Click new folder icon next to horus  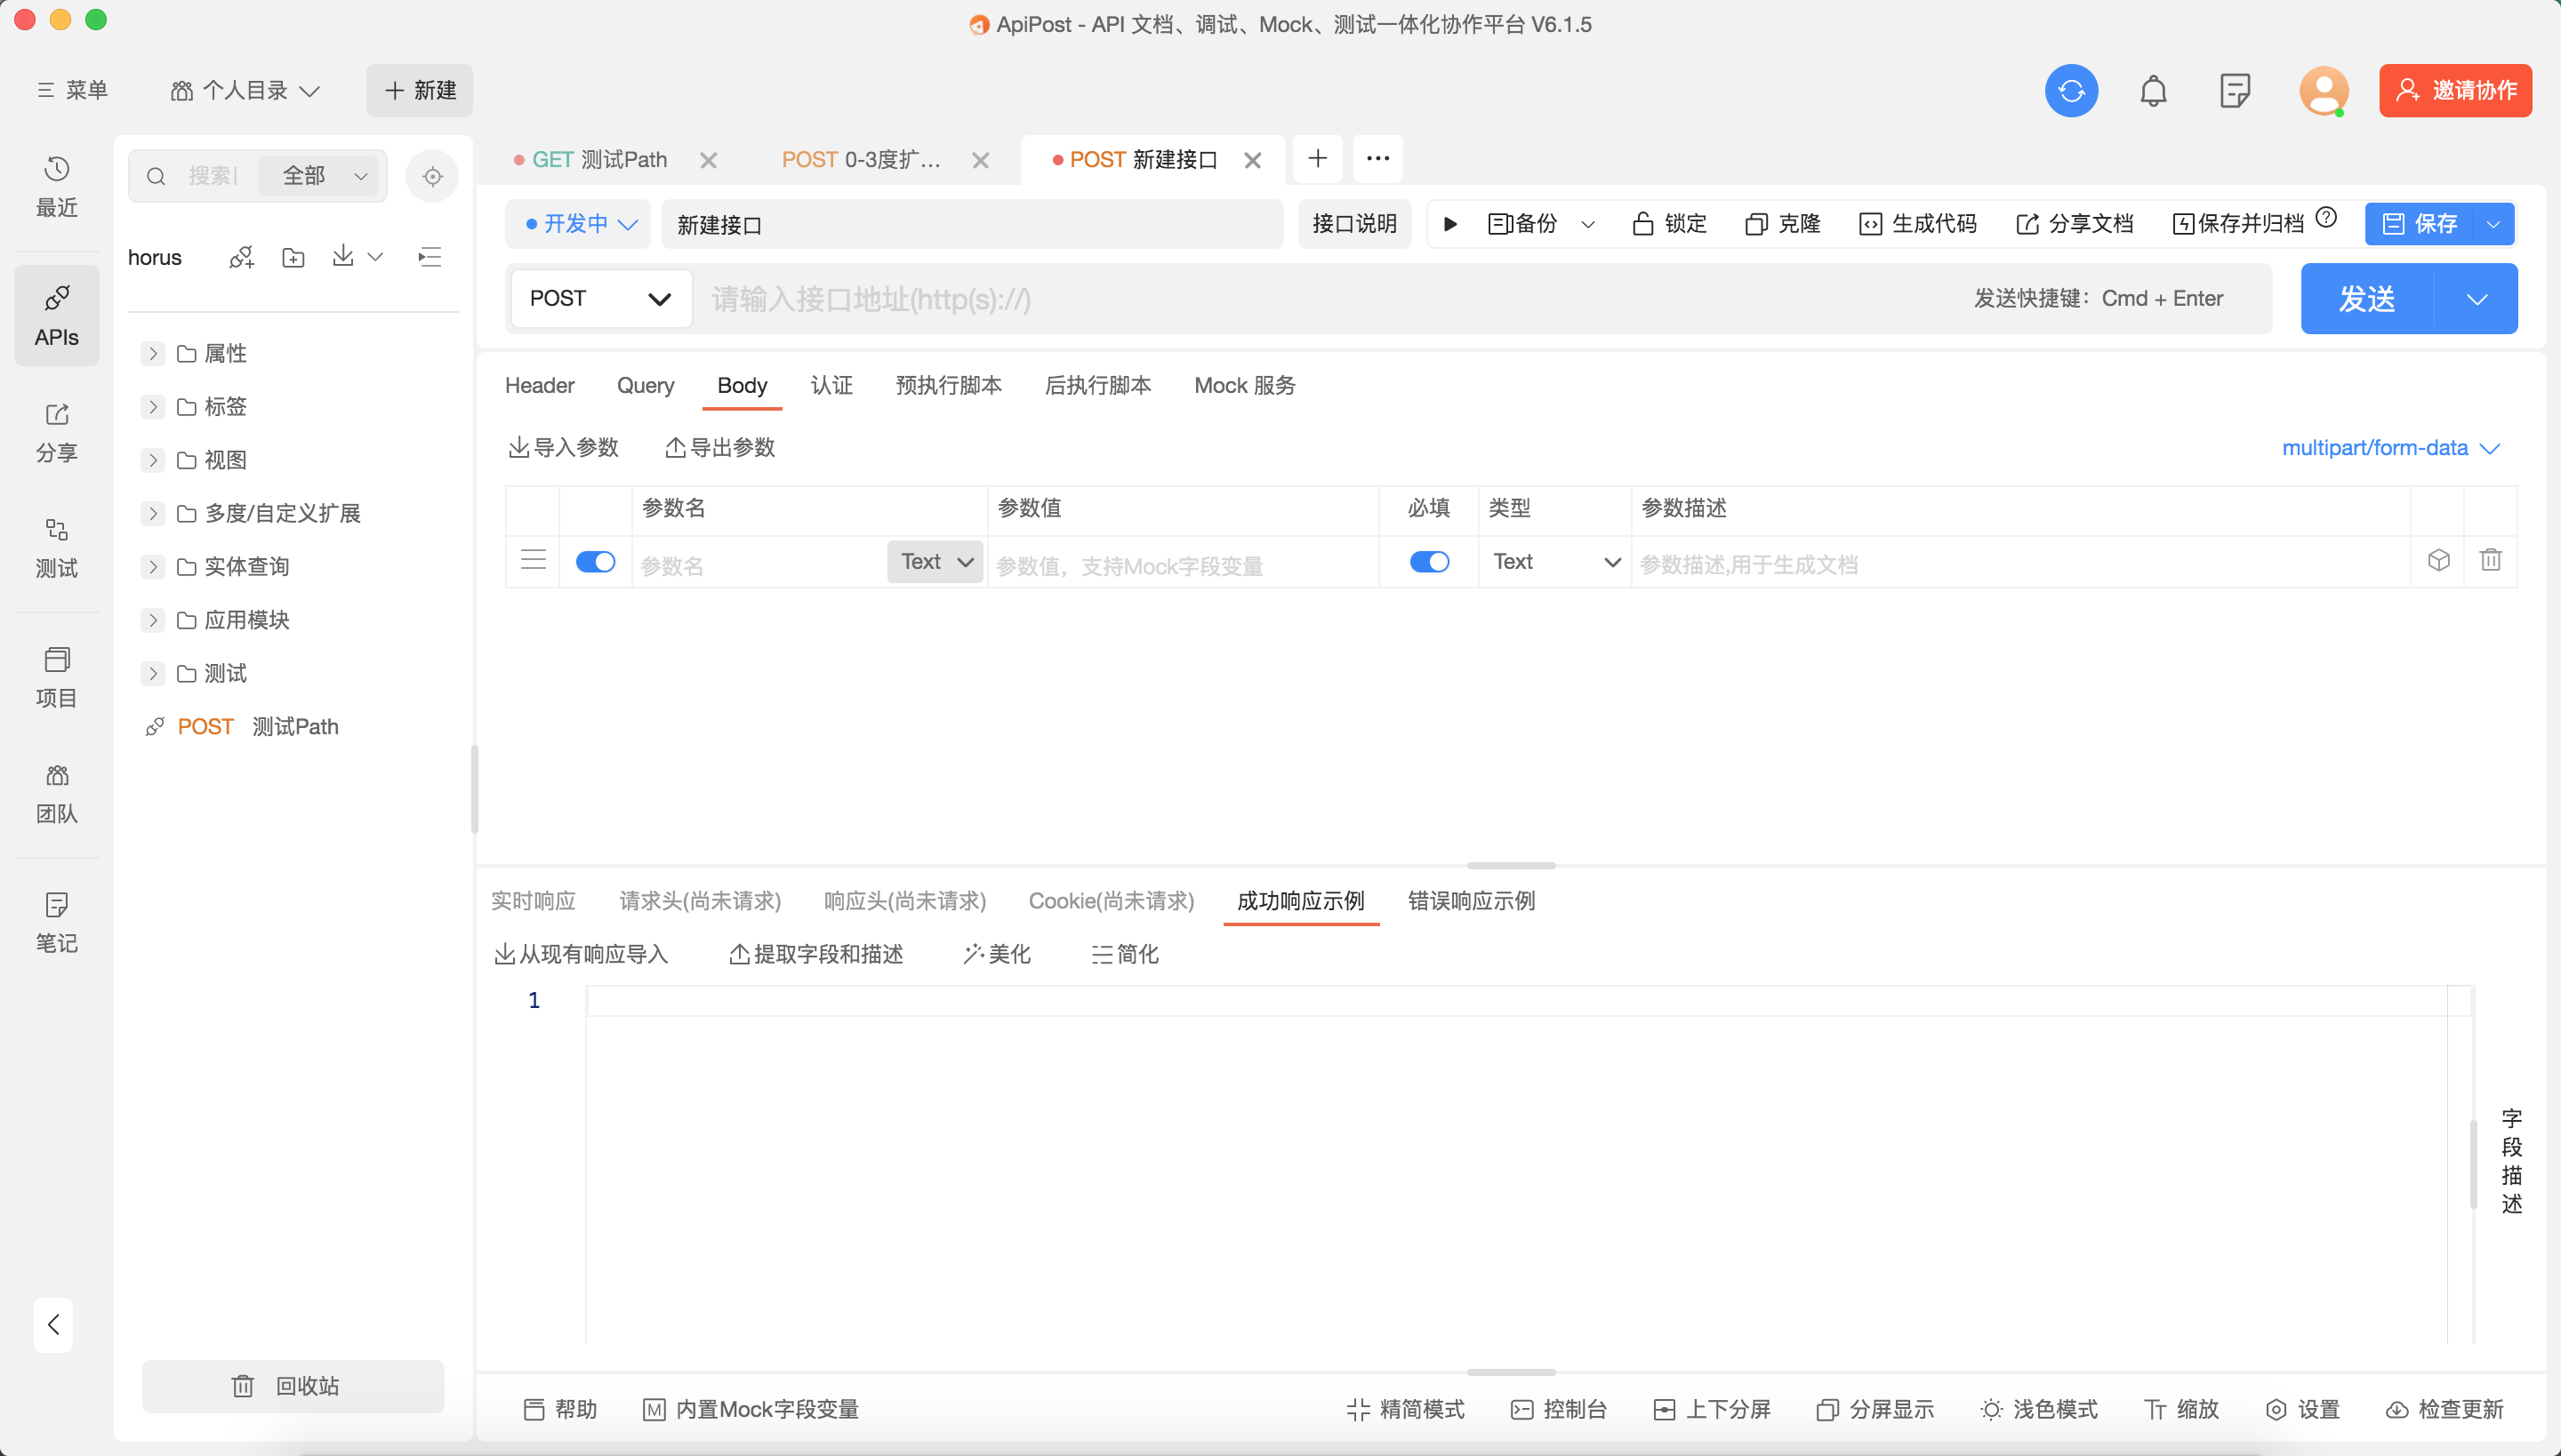pos(293,257)
